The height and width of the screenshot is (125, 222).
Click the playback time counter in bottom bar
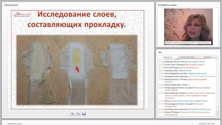[x=207, y=124]
